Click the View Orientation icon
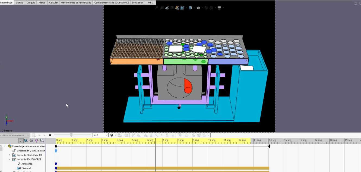This screenshot has width=361, height=172. tap(182, 8)
